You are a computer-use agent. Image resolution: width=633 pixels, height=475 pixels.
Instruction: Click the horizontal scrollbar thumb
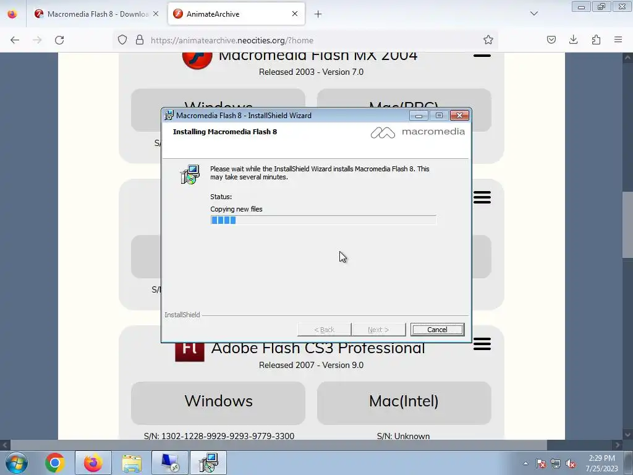(x=279, y=445)
